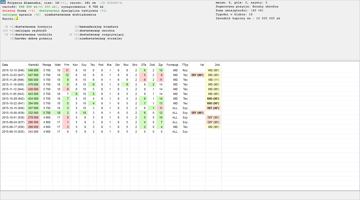This screenshot has width=360, height=200.
Task: Click DEF (90') in the 2015-10-08 row
Action: [197, 113]
